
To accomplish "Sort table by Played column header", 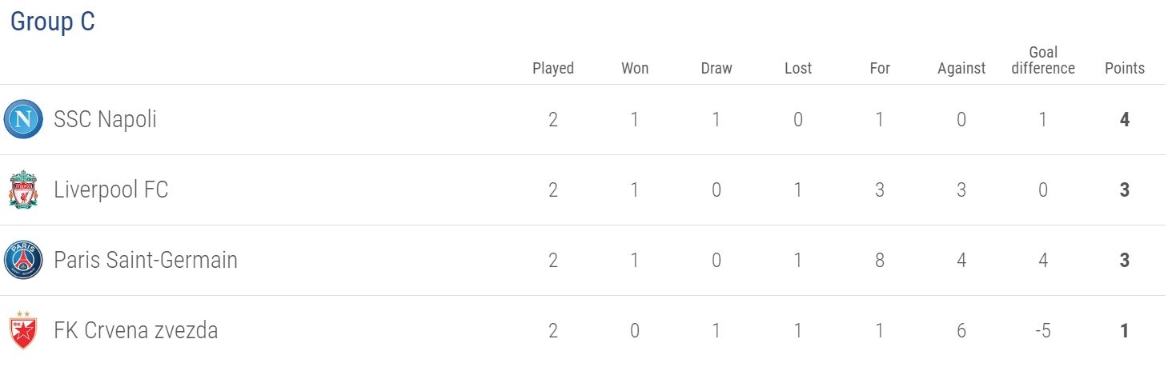I will [553, 68].
